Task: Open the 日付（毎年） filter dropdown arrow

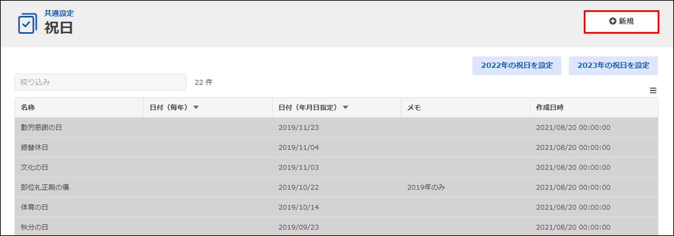Action: [x=196, y=107]
